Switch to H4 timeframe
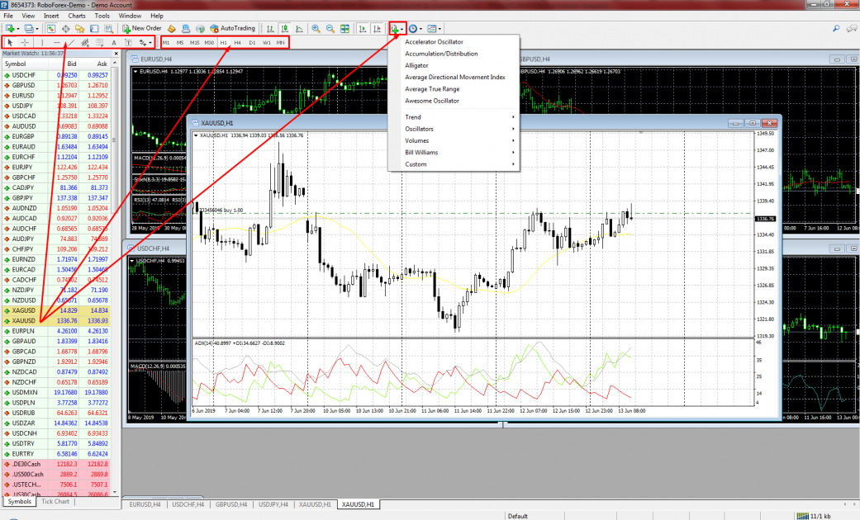This screenshot has width=860, height=520. point(237,42)
